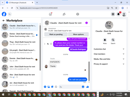Choose a sticker icon
130x97 pixels.
tap(52, 87)
